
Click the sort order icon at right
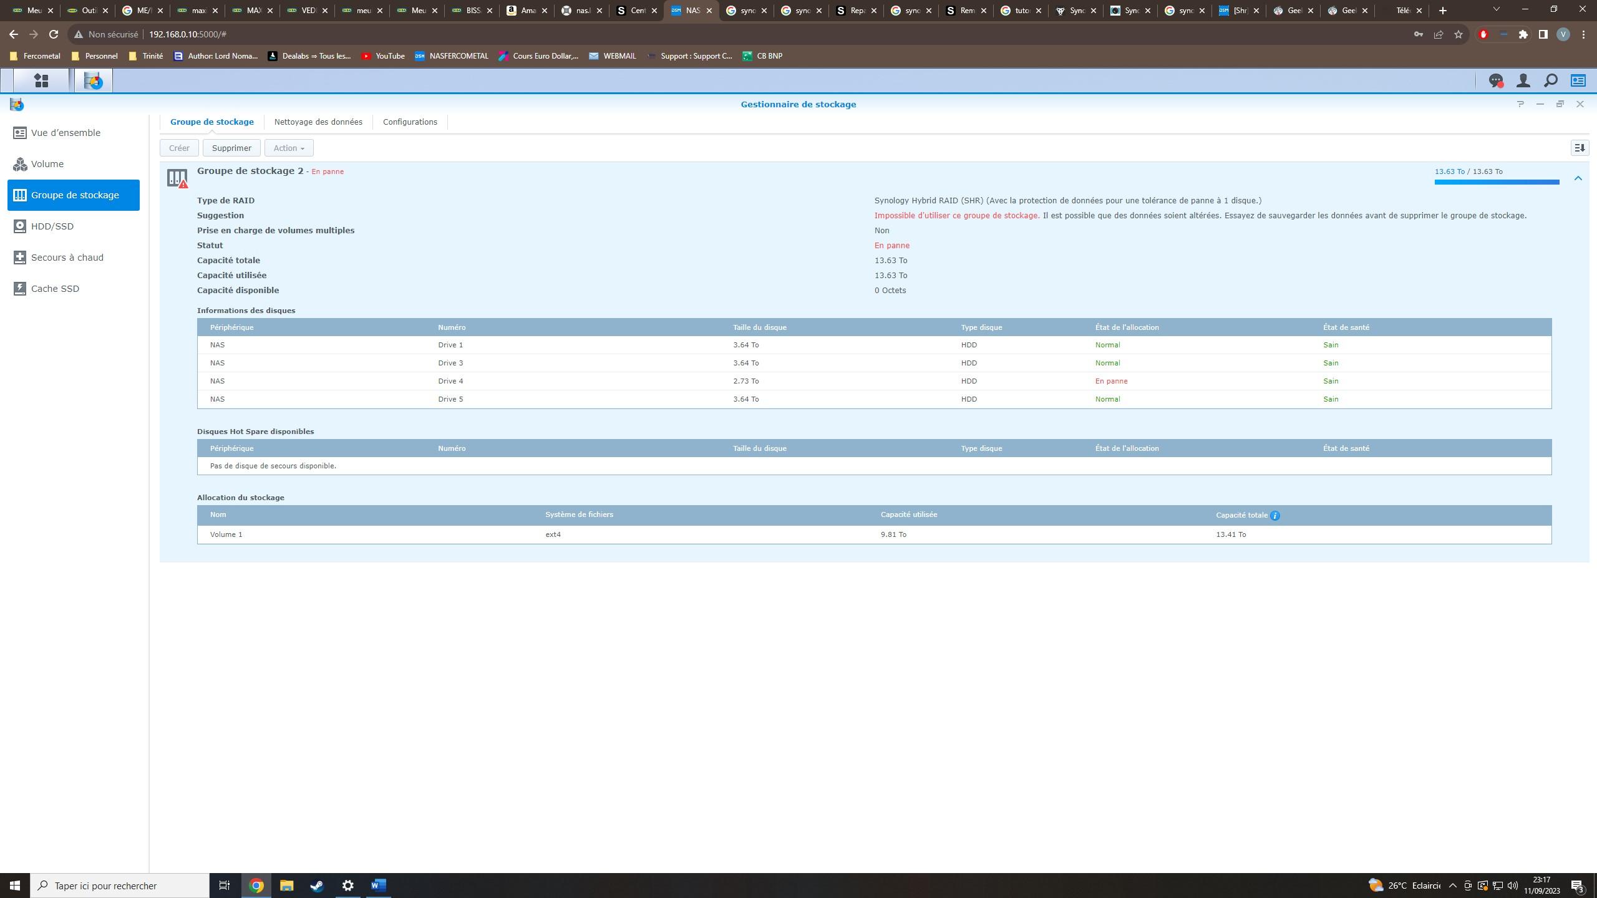(x=1579, y=148)
